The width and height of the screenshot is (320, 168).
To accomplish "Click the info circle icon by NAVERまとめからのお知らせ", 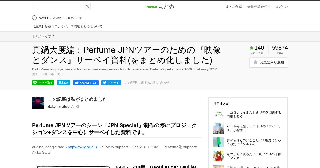I will click(x=34, y=18).
